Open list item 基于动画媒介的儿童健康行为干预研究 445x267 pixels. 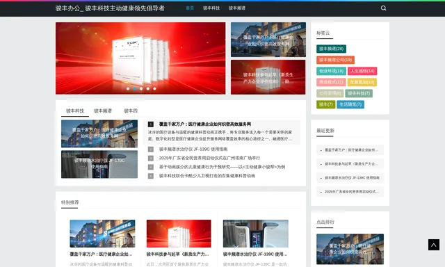tap(222, 167)
